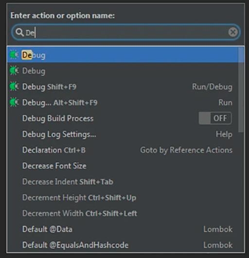Image resolution: width=249 pixels, height=258 pixels.
Task: Open Debug Log Settings... action
Action: (x=123, y=134)
